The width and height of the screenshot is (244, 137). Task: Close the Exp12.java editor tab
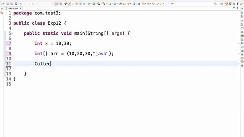[20, 8]
